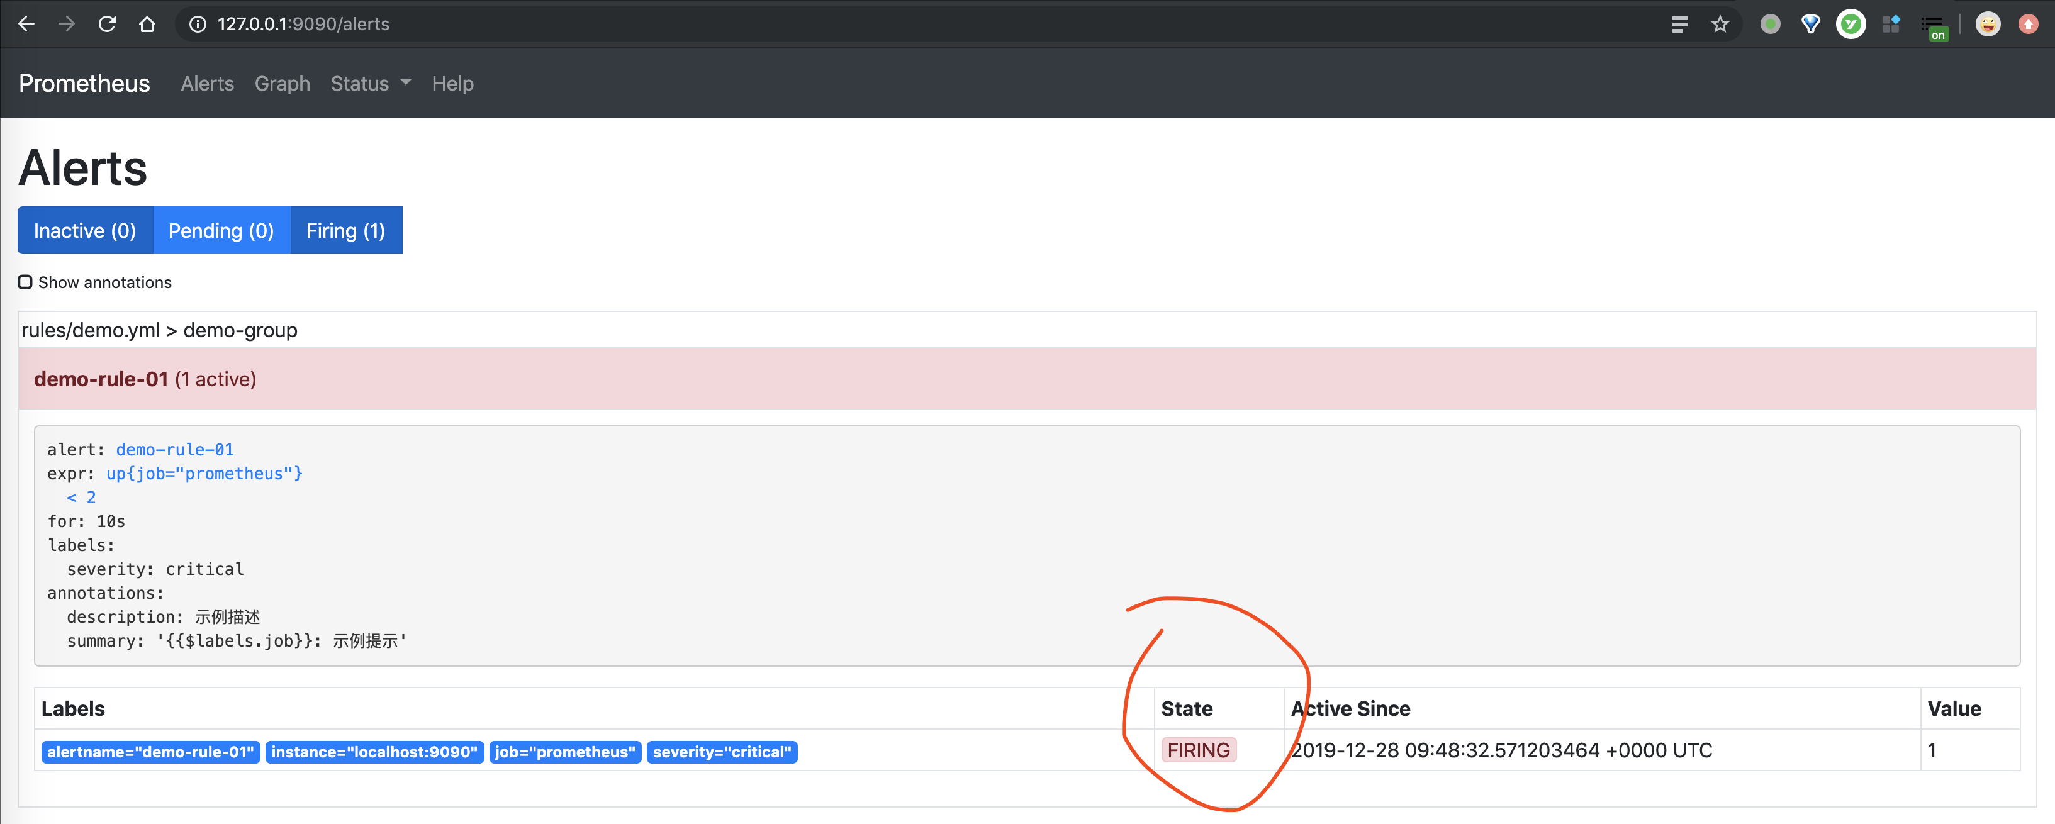The width and height of the screenshot is (2055, 824).
Task: Click the green Y extension icon
Action: [1851, 24]
